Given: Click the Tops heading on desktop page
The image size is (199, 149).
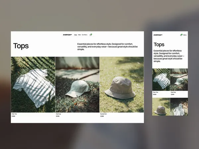Looking at the screenshot, I should click(x=21, y=46).
